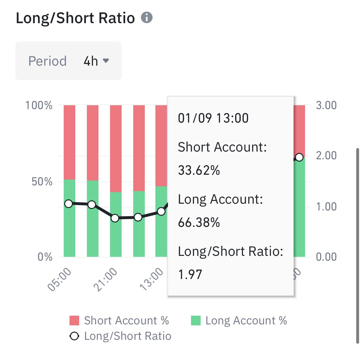Click the 01/09 13:00 tooltip header
The height and width of the screenshot is (354, 362).
213,118
